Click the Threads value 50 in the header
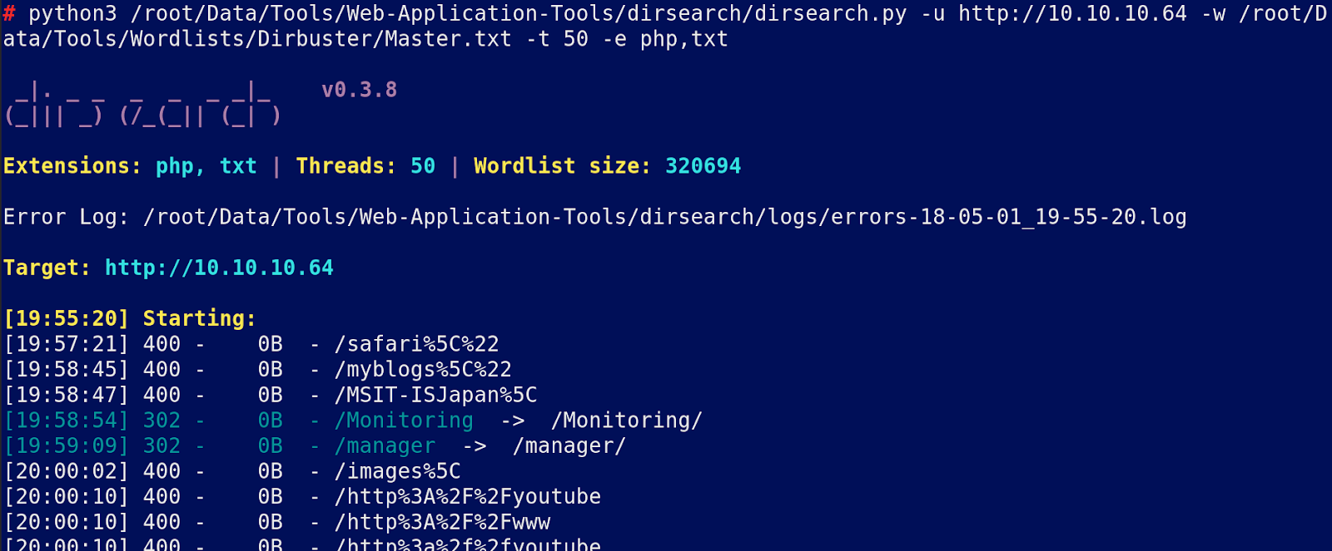Viewport: 1332px width, 551px height. pyautogui.click(x=423, y=166)
